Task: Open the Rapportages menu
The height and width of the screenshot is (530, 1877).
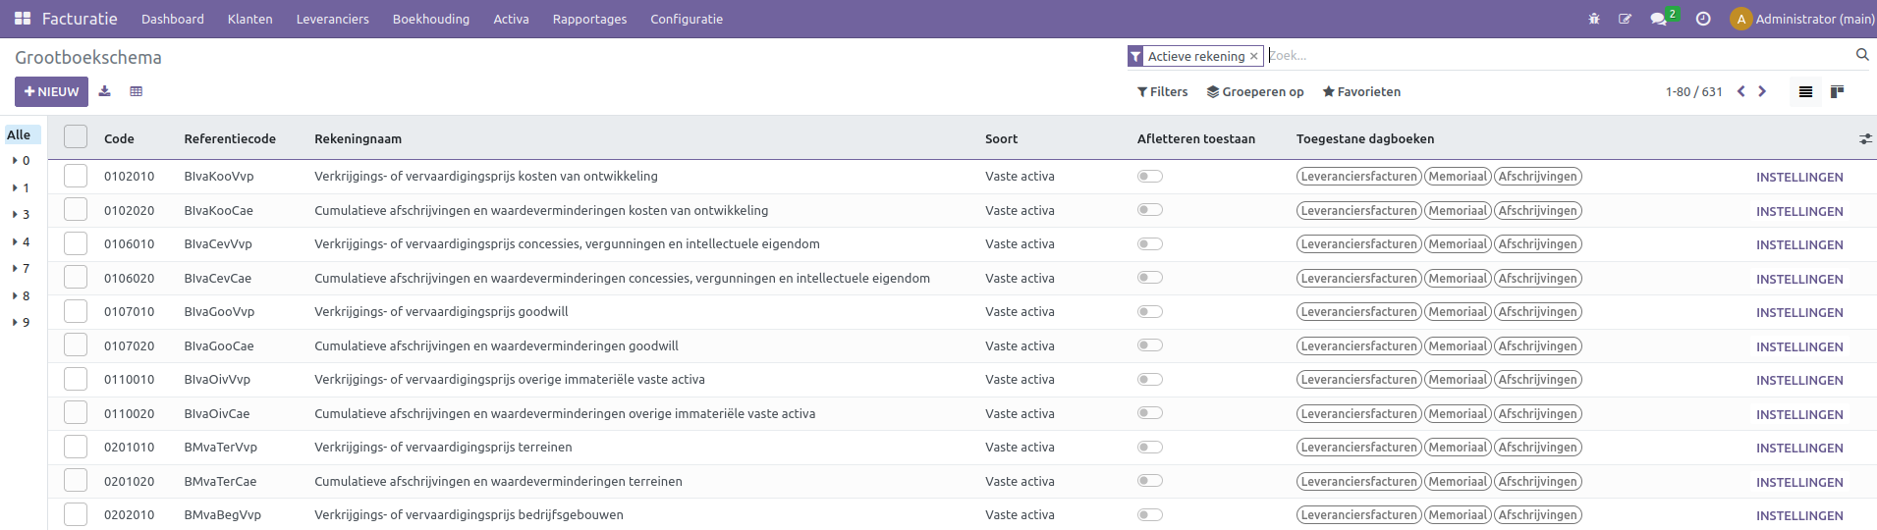Action: pyautogui.click(x=589, y=19)
